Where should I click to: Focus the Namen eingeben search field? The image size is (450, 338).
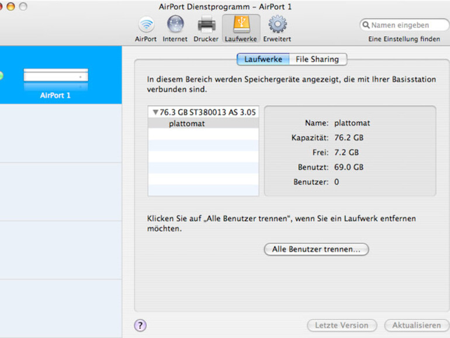pos(404,25)
